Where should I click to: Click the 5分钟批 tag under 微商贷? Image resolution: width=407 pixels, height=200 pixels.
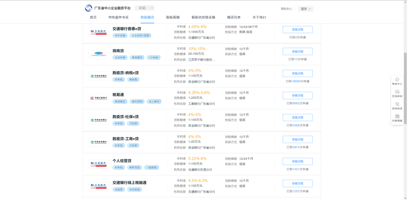(x=153, y=58)
